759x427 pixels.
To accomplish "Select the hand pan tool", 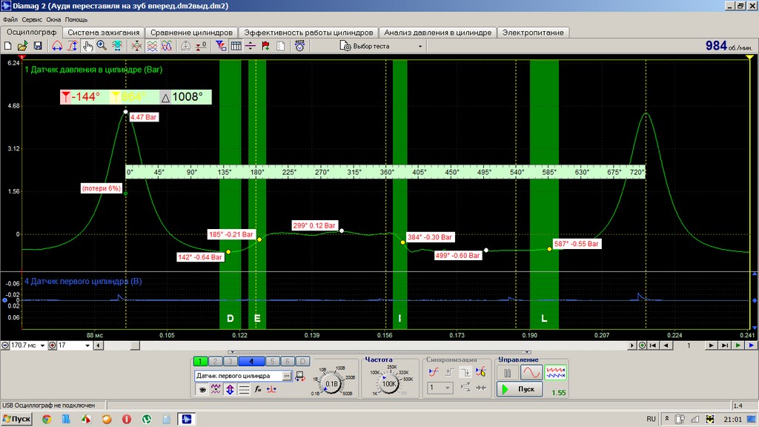I will pos(87,46).
